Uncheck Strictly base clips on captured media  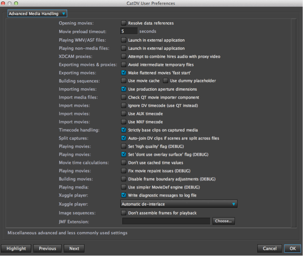[124, 130]
